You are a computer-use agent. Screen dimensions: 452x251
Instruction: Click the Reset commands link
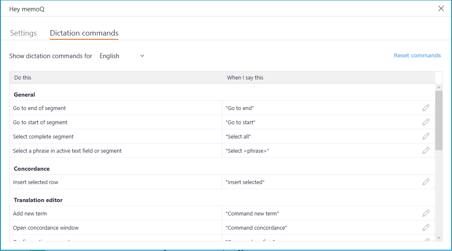[x=417, y=56]
